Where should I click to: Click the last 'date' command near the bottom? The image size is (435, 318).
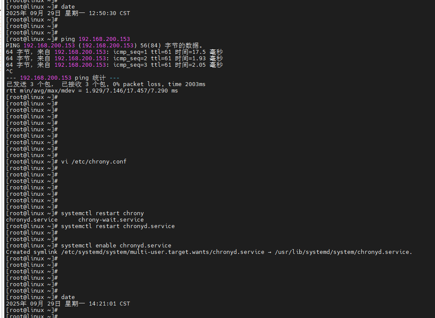coord(68,297)
